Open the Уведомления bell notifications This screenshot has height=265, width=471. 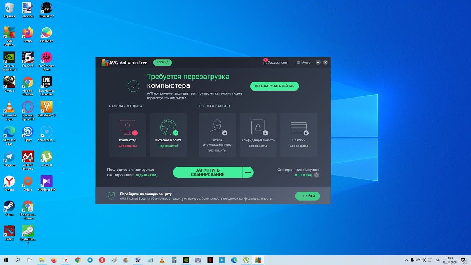pyautogui.click(x=276, y=63)
